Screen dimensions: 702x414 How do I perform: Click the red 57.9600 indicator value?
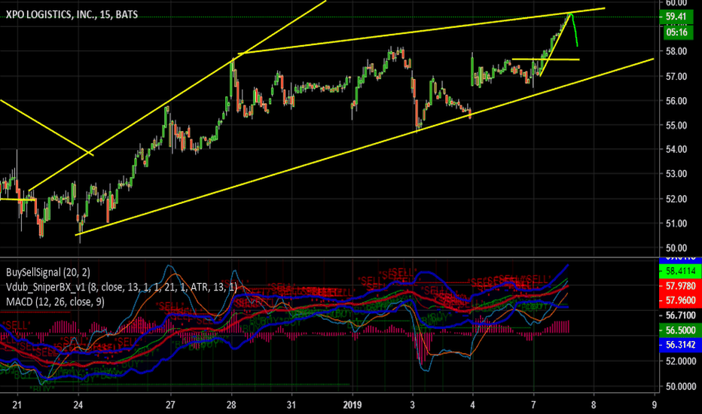pyautogui.click(x=680, y=300)
